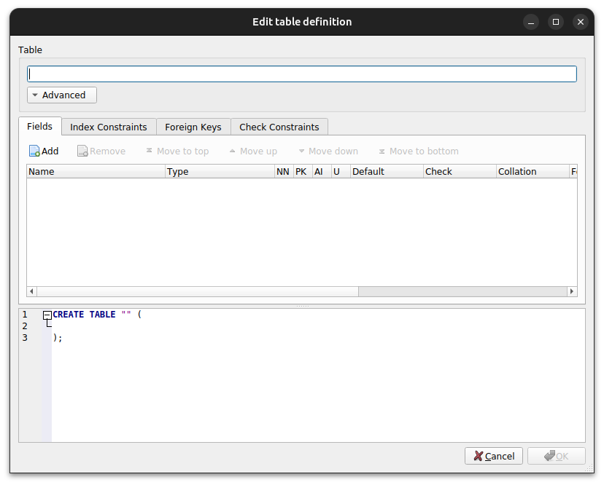Expand the Advanced options section
The width and height of the screenshot is (604, 485).
click(x=62, y=95)
